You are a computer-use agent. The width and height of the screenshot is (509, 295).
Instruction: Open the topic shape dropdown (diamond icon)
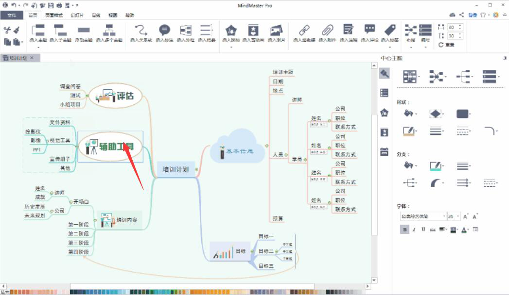[437, 114]
